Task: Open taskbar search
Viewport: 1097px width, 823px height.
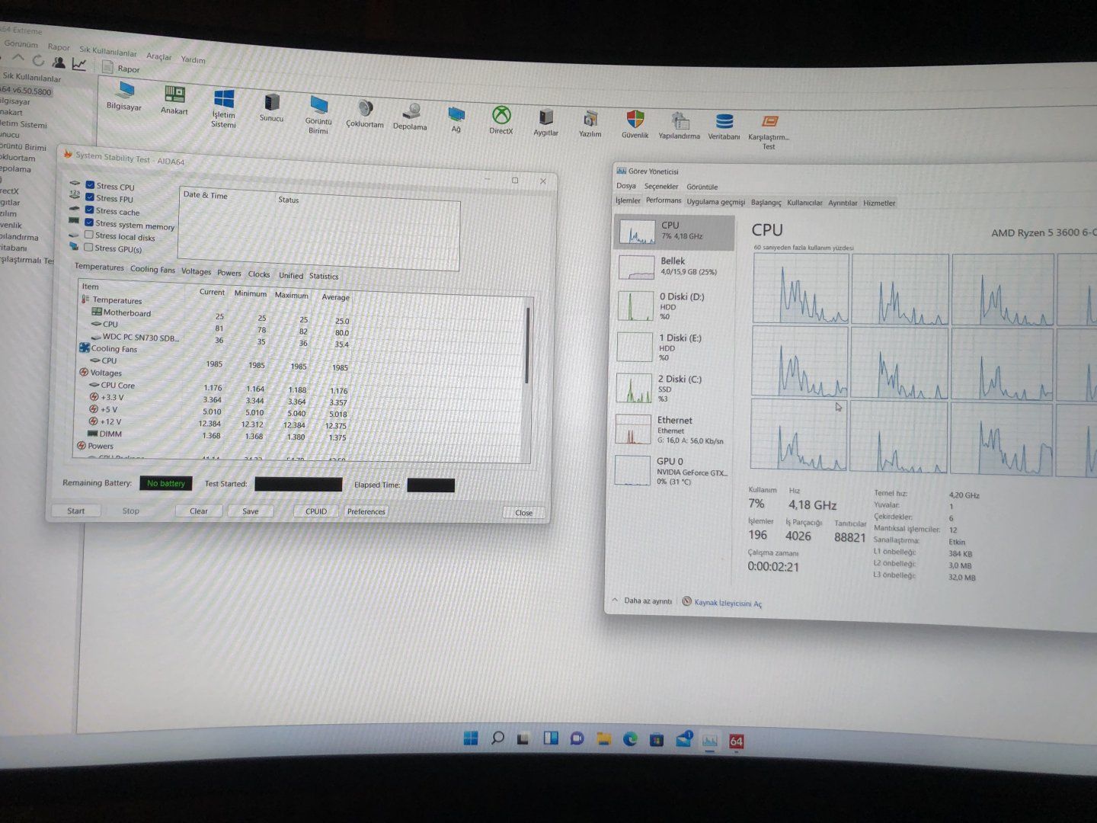Action: [x=497, y=738]
